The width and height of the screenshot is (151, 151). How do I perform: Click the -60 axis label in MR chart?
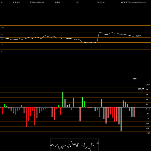coord(147,124)
